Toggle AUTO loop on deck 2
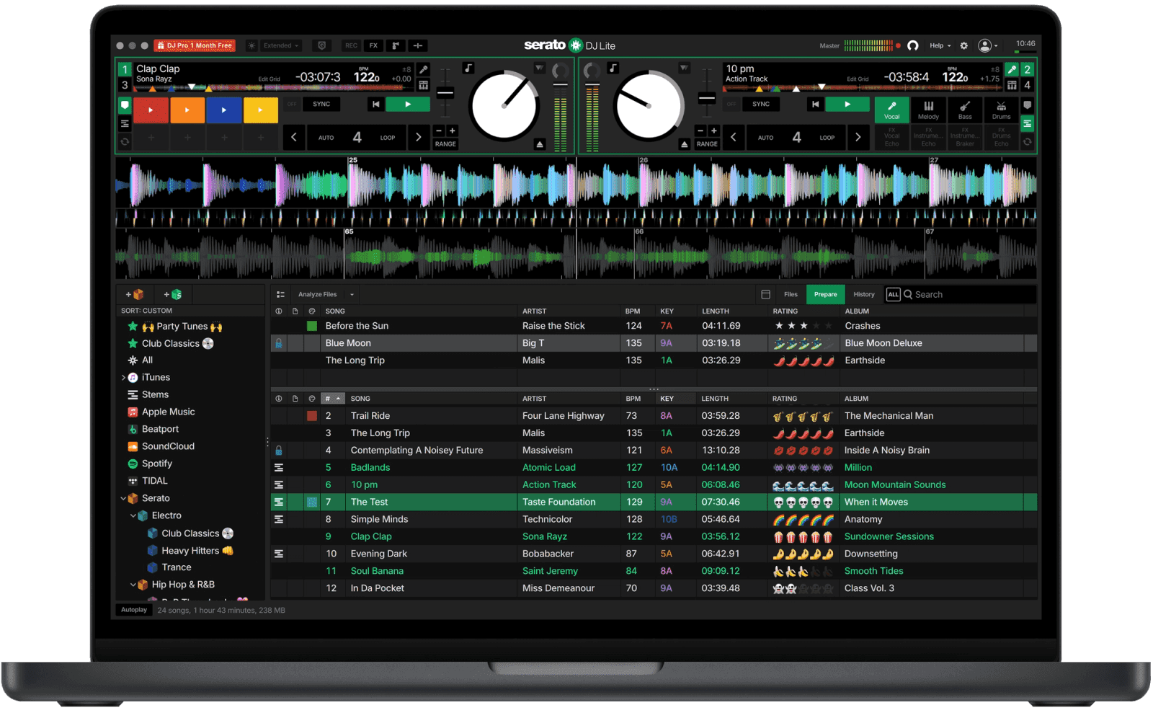Viewport: 1153px width, 713px height. [x=765, y=138]
